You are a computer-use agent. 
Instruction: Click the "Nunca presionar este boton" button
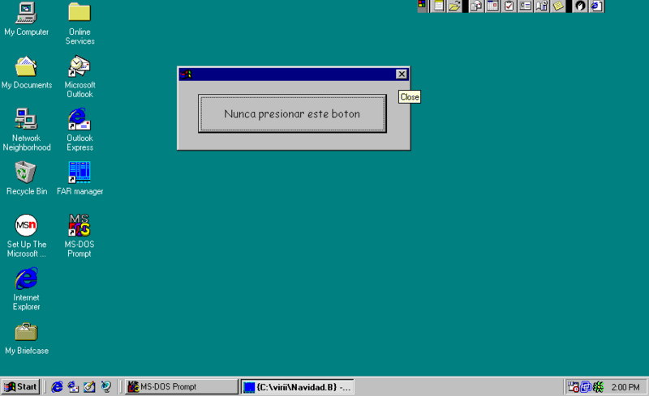pyautogui.click(x=292, y=113)
